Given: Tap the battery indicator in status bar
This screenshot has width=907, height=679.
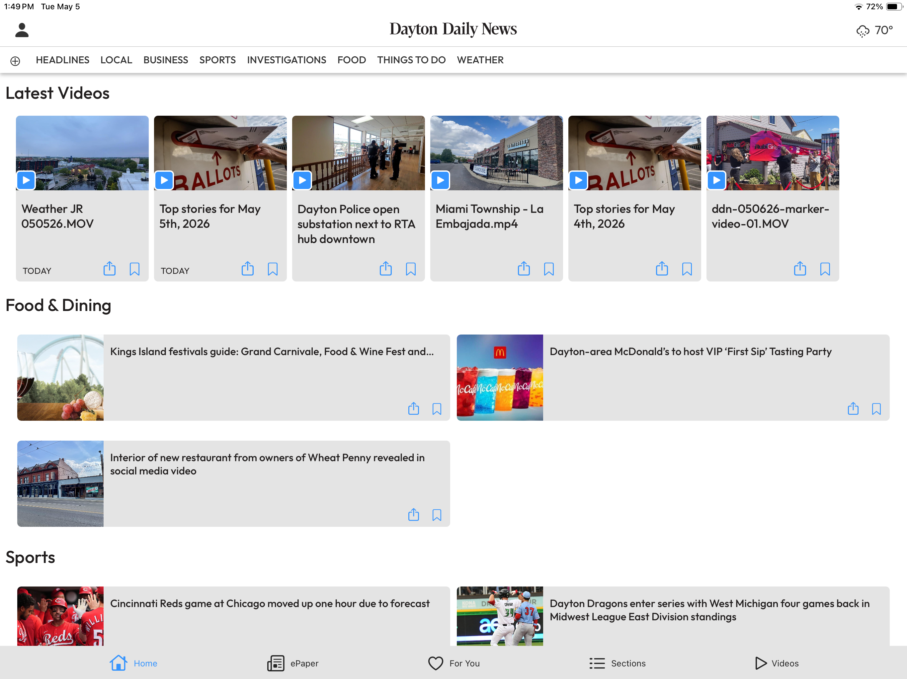Looking at the screenshot, I should (895, 7).
